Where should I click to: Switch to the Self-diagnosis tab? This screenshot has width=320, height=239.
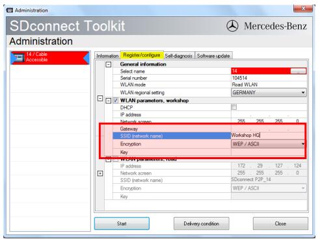[x=179, y=56]
